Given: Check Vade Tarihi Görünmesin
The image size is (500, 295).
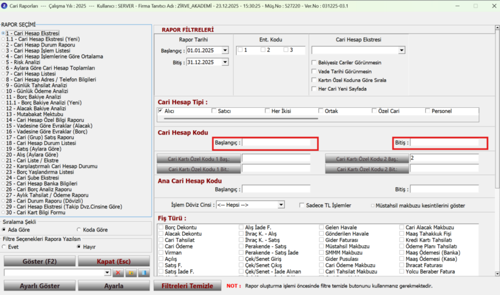Looking at the screenshot, I should pos(314,71).
